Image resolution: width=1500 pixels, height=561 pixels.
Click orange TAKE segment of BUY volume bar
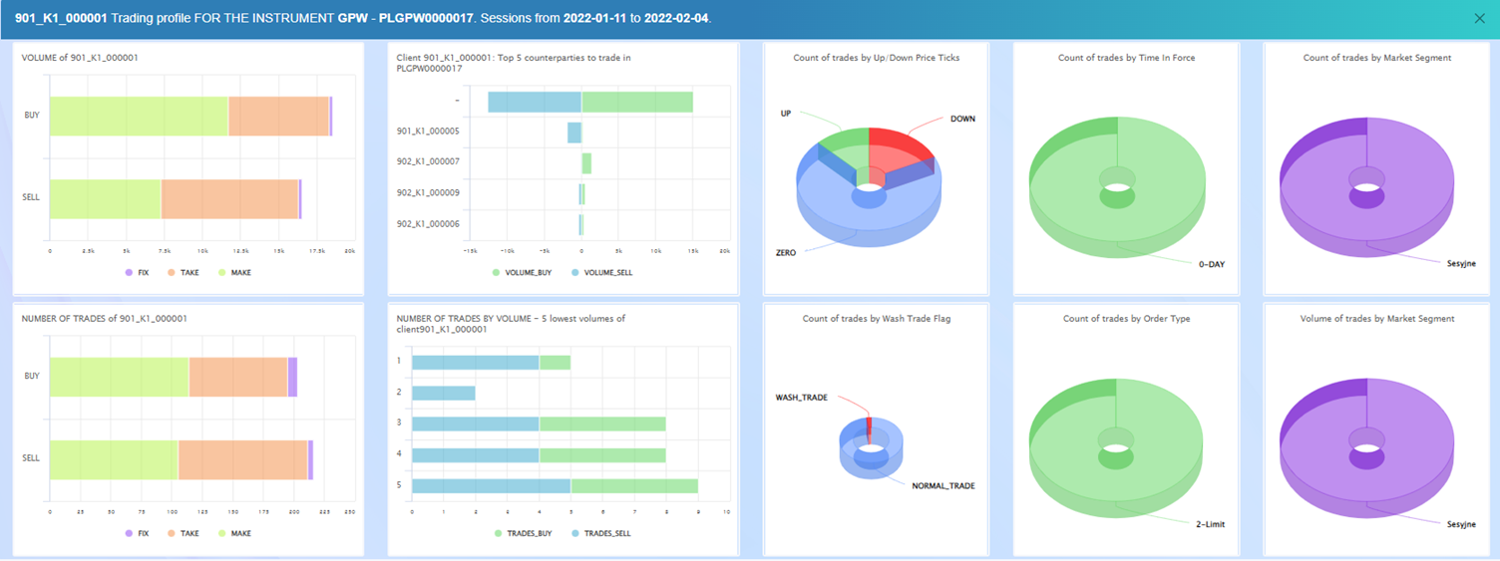(278, 117)
